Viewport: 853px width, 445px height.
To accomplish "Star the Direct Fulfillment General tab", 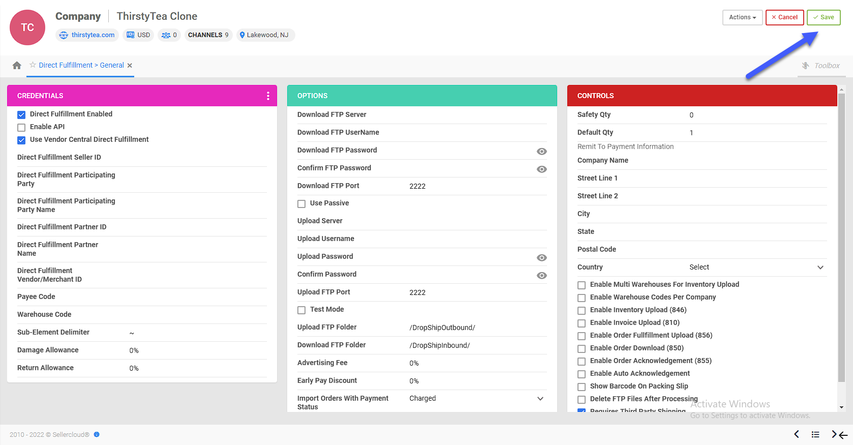I will tap(33, 65).
